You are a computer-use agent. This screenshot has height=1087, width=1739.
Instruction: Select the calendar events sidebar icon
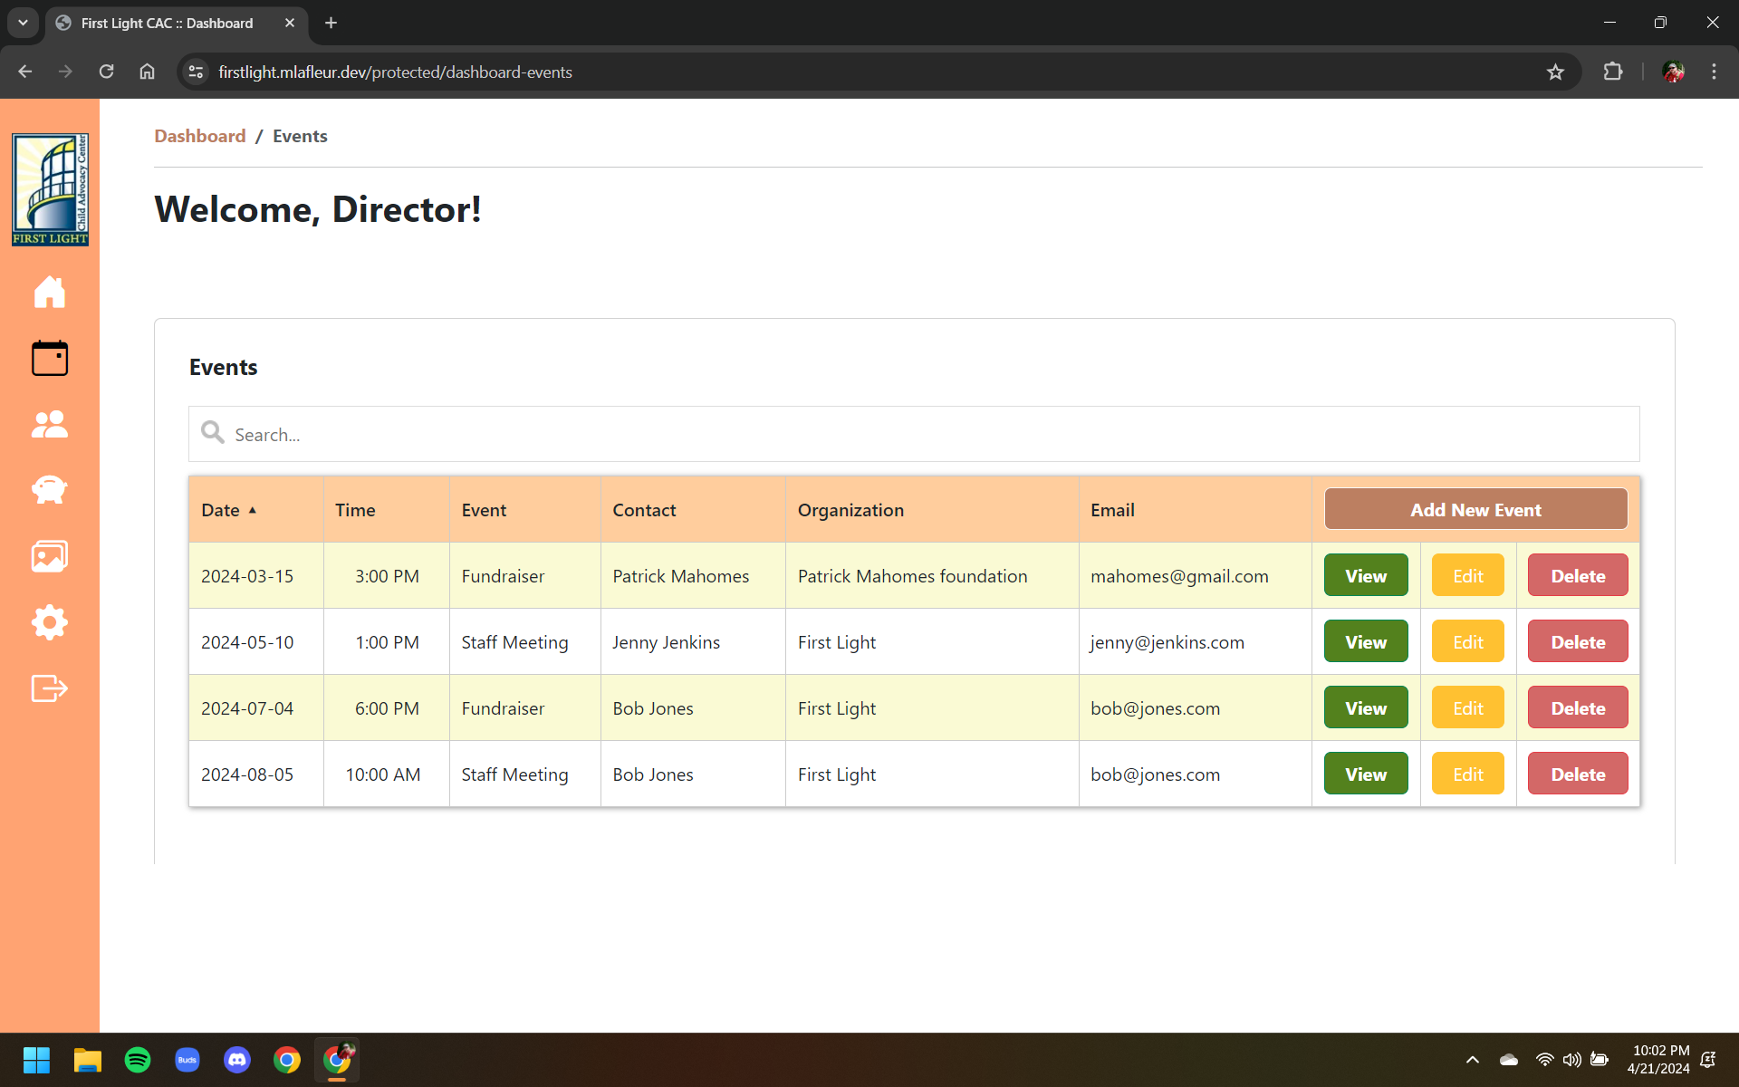pos(50,358)
